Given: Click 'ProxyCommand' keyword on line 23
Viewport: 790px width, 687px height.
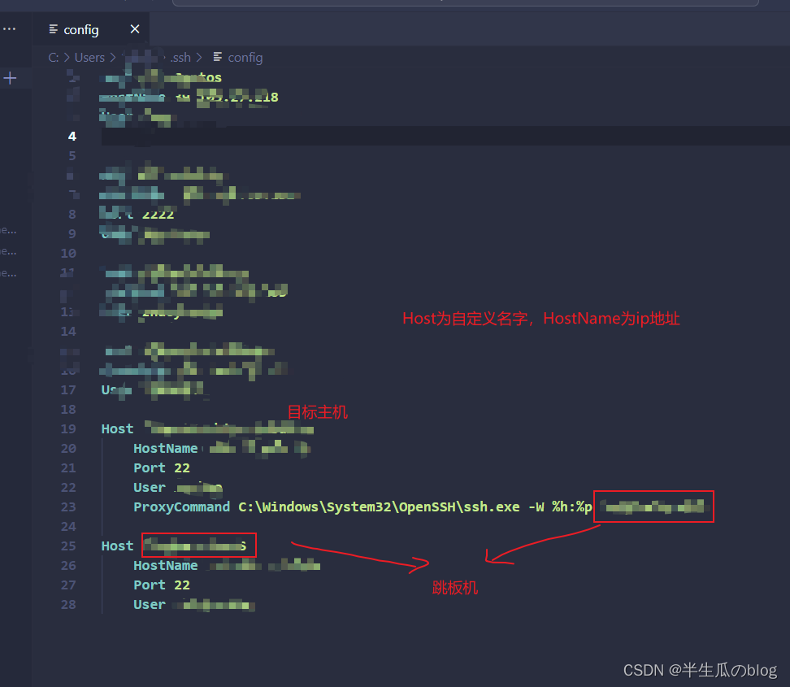Looking at the screenshot, I should pos(182,507).
